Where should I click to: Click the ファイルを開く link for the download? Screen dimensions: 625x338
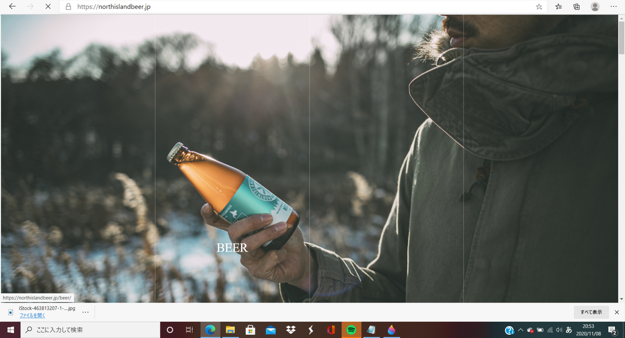coord(32,316)
